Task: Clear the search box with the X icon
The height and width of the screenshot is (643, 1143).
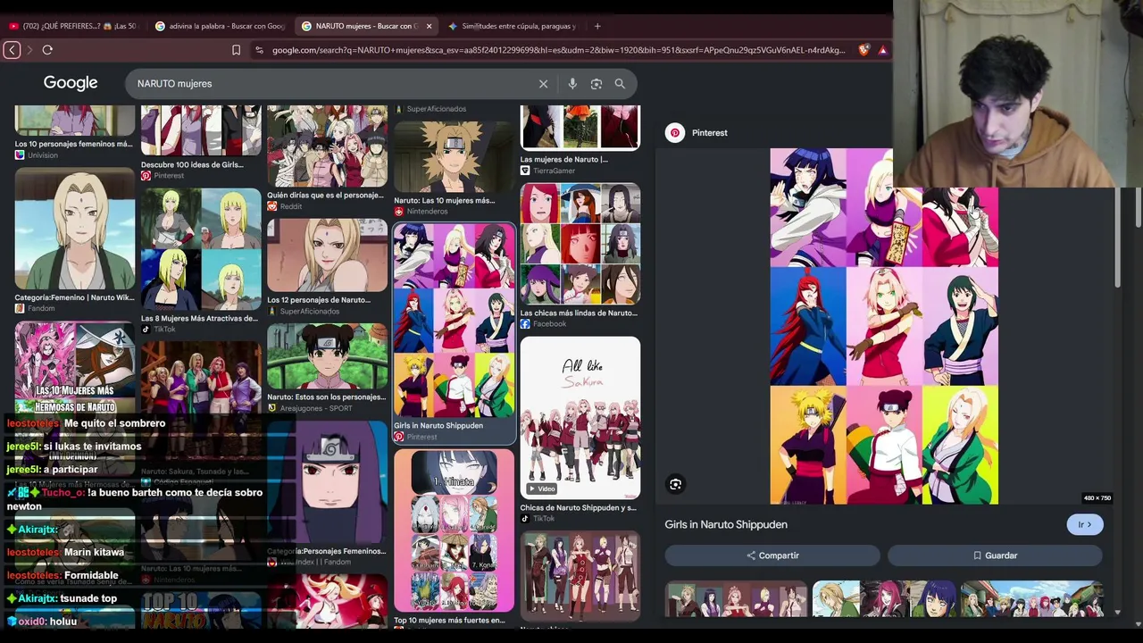Action: [543, 84]
